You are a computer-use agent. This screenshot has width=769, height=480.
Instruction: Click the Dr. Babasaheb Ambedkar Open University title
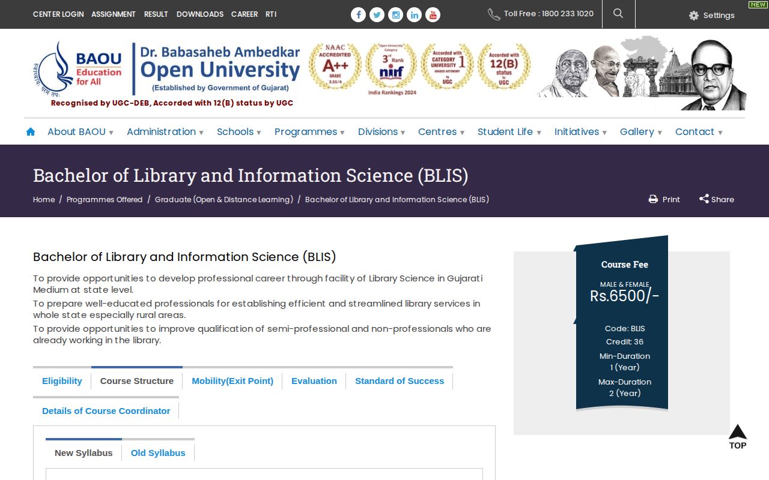tap(220, 68)
